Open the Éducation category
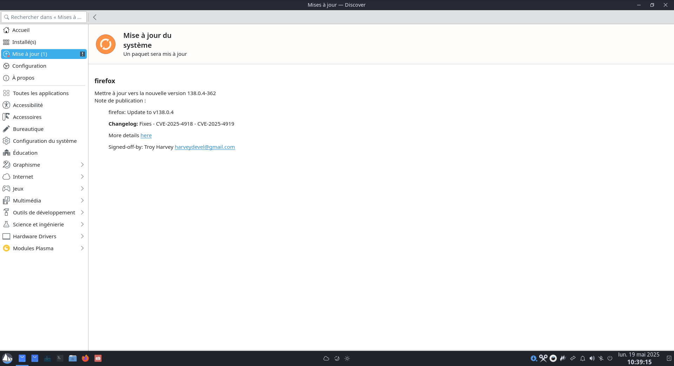Image resolution: width=674 pixels, height=366 pixels. click(44, 153)
